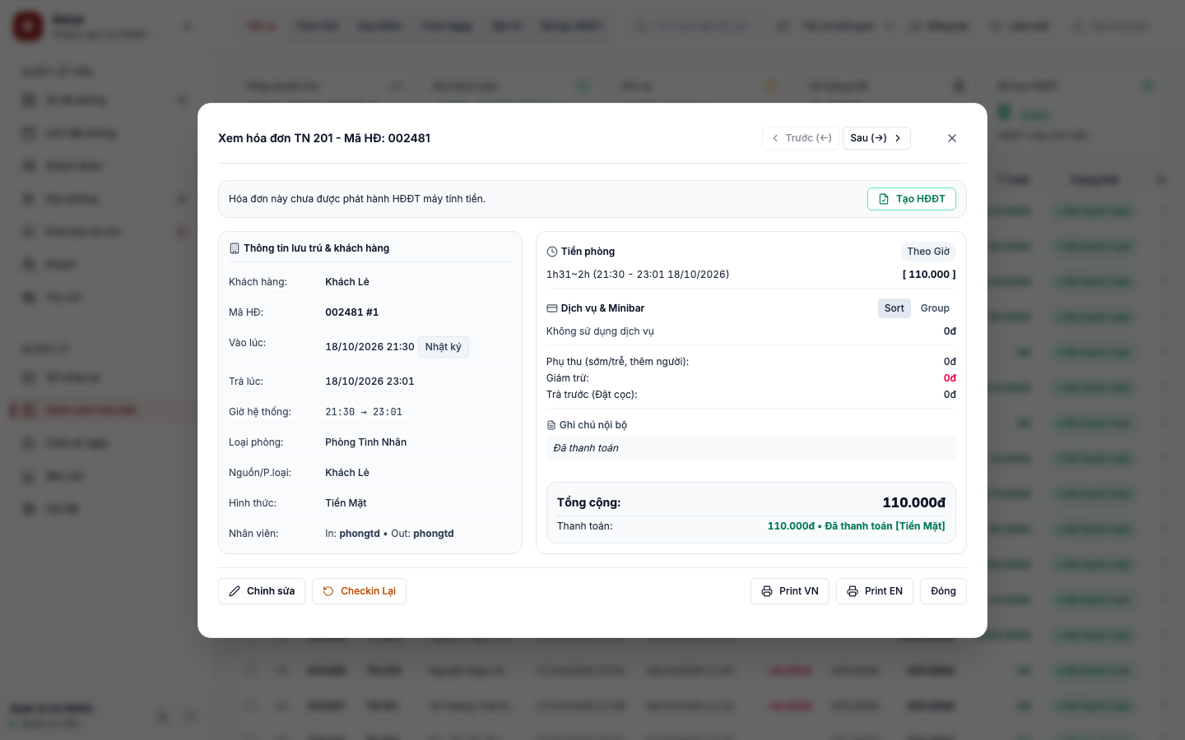Click the pencil icon in Chỉnh sửa
The width and height of the screenshot is (1185, 740).
[235, 591]
